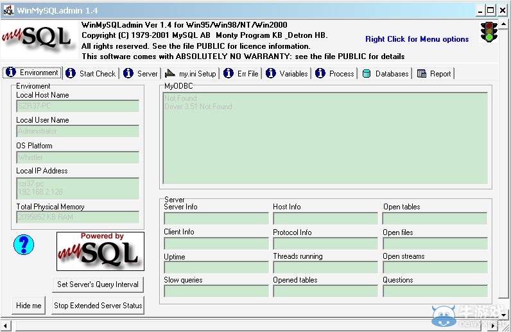Open the Databases tab
Screen dimensions: 511x332
coord(386,73)
